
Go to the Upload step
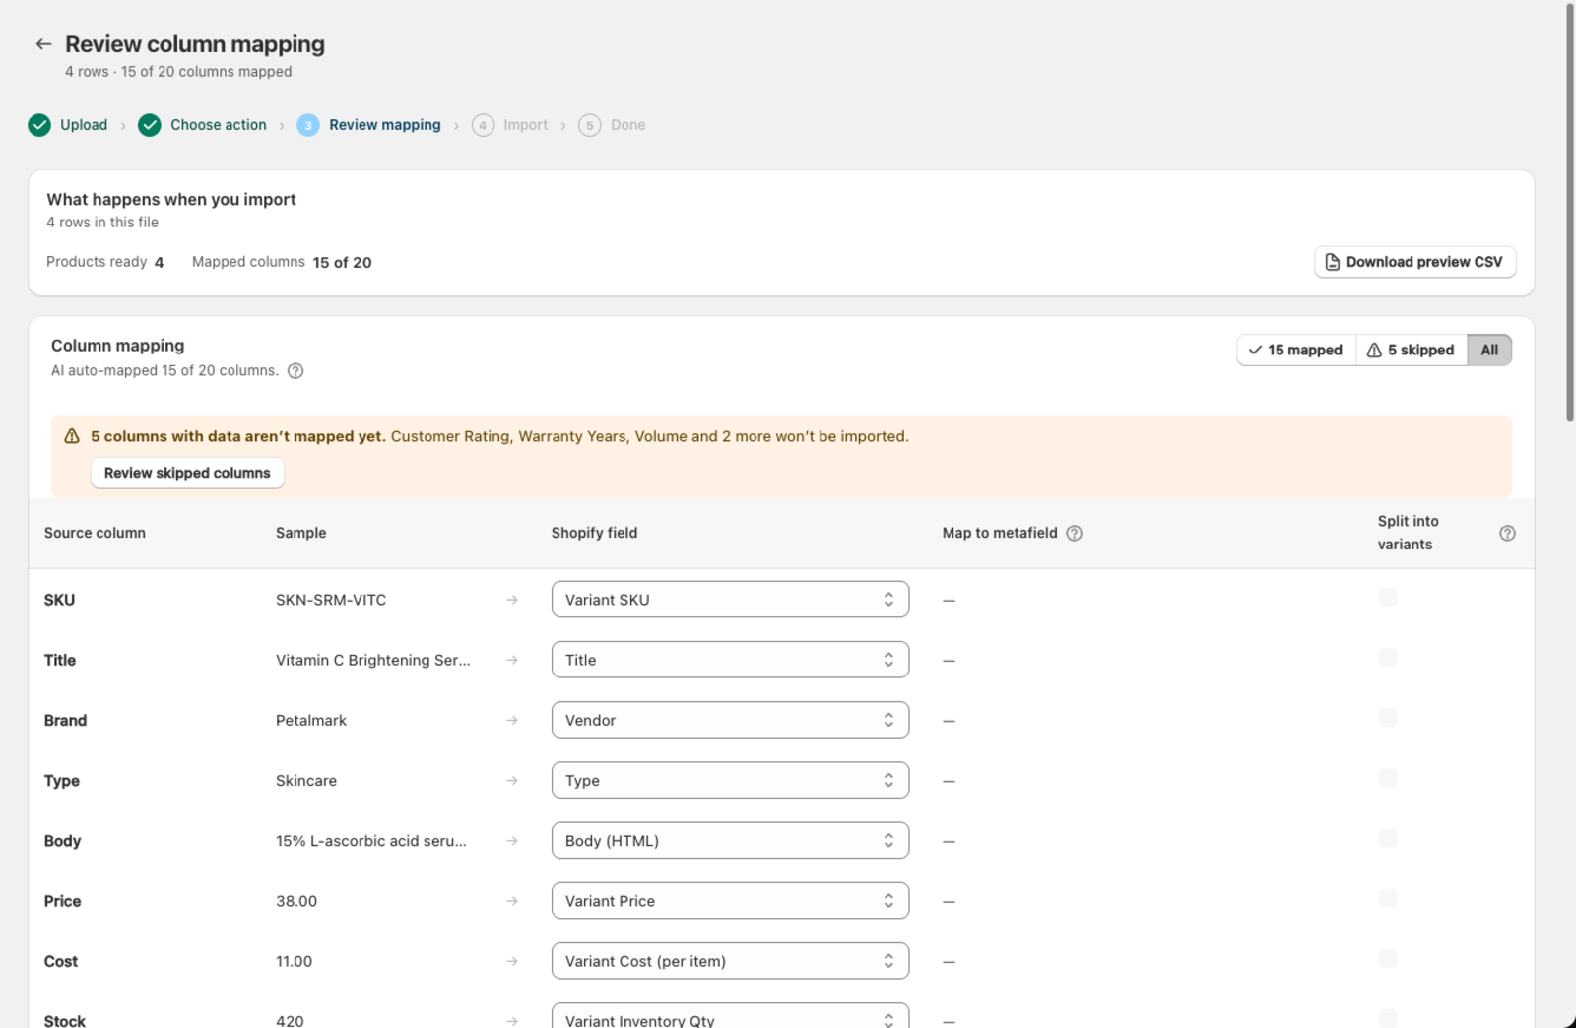[x=84, y=125]
